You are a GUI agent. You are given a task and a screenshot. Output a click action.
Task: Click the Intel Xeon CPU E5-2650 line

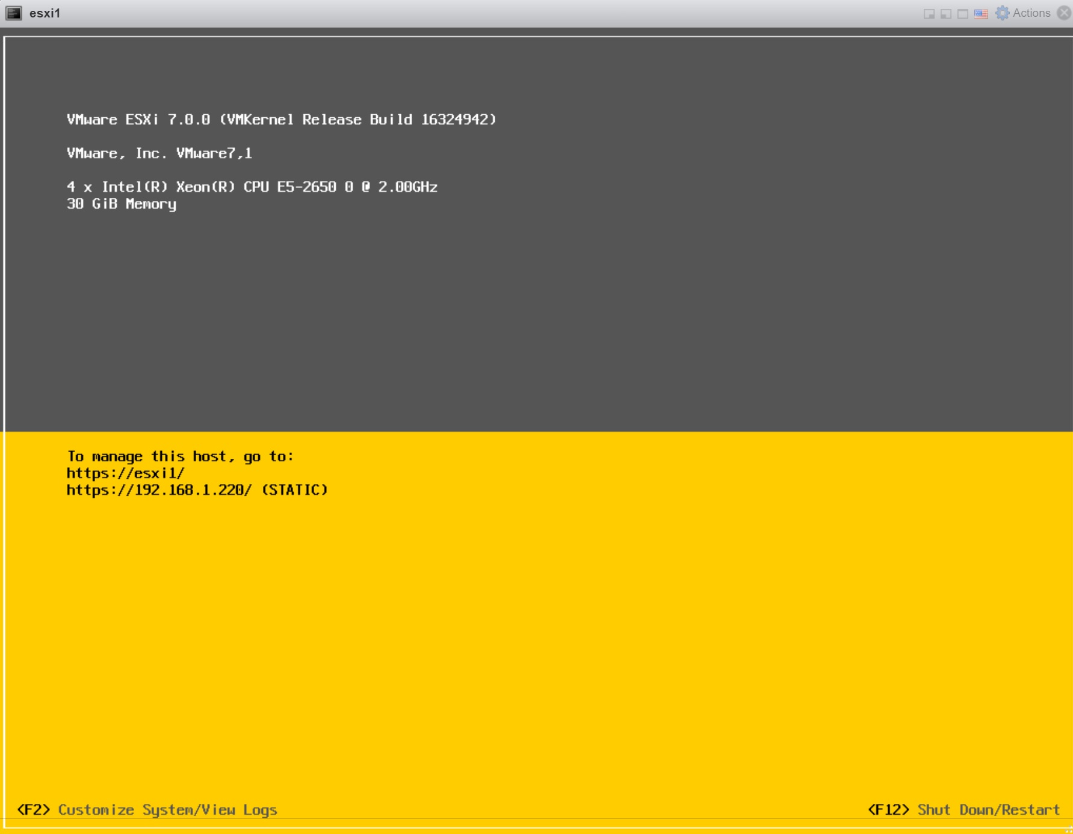(x=252, y=187)
